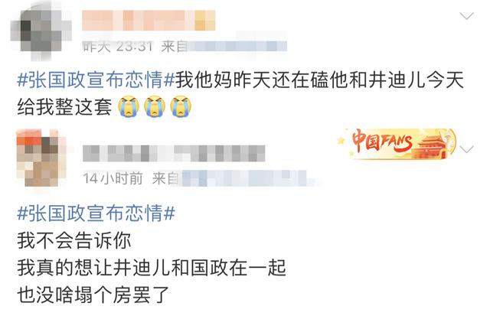Viewport: 490px width, 316px height.
Task: Tap the last crying emoji
Action: pos(181,106)
